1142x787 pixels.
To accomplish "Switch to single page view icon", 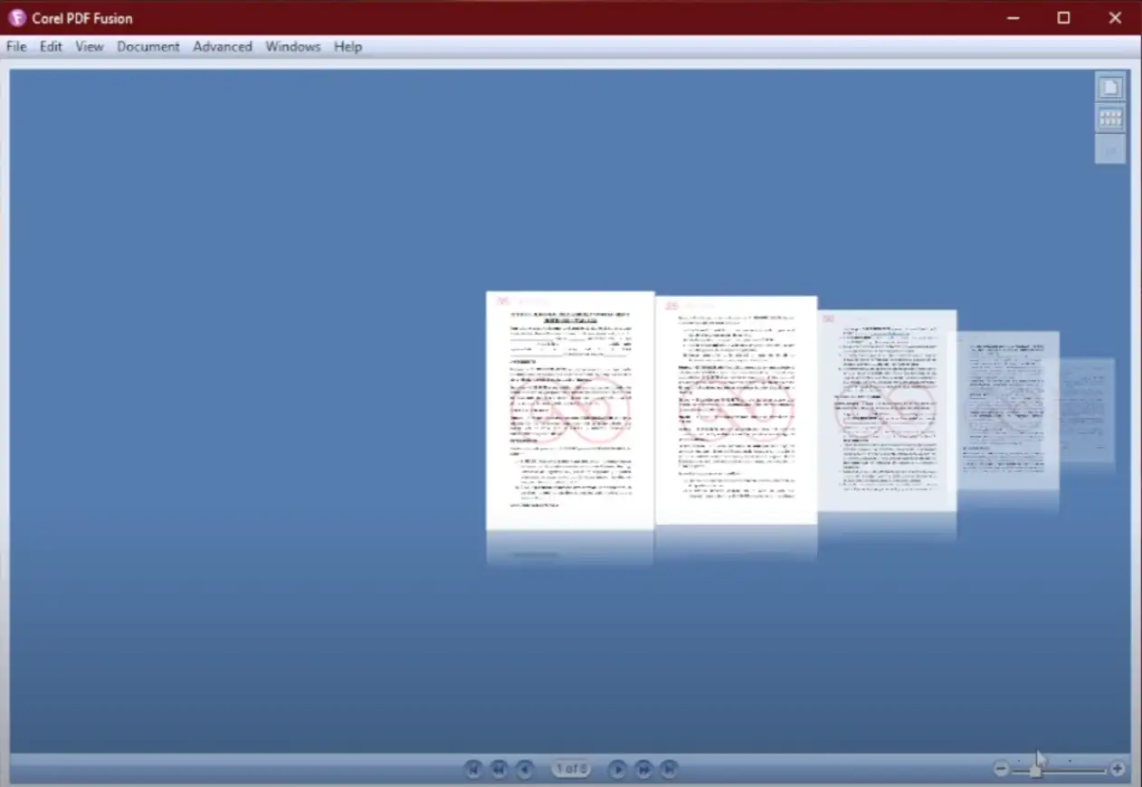I will [x=1110, y=88].
